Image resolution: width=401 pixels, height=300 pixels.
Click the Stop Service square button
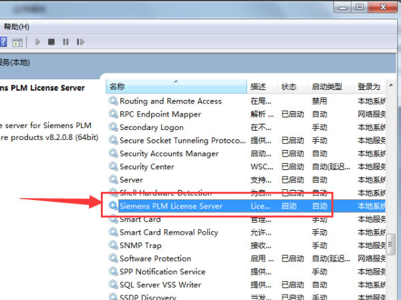[x=51, y=42]
